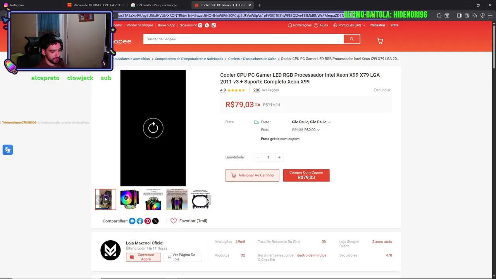
Task: Expand the Português (BR) language dropdown
Action: pos(349,25)
